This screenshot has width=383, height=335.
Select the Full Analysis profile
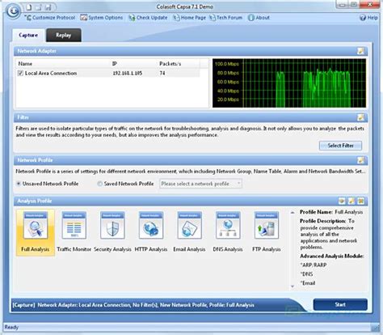coord(36,232)
